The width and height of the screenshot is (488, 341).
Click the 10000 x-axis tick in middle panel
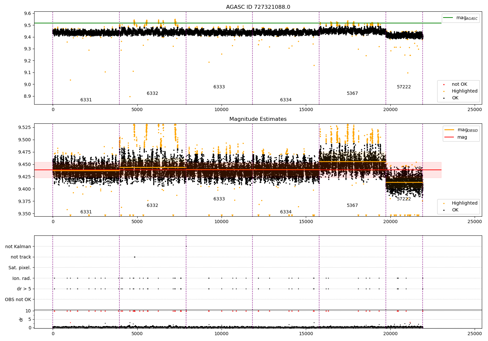click(x=222, y=222)
